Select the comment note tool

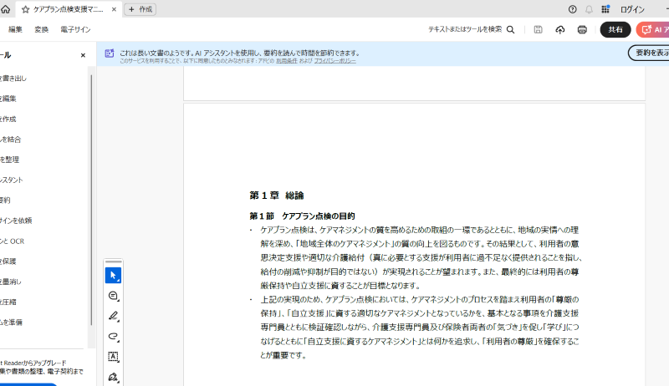[113, 296]
